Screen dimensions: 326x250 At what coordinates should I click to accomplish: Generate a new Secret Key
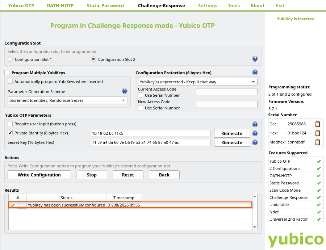(x=232, y=143)
